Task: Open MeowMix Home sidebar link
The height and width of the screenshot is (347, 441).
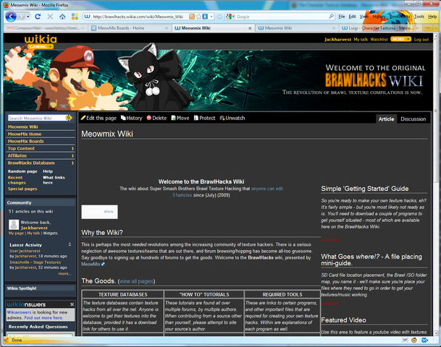Action: pos(25,134)
